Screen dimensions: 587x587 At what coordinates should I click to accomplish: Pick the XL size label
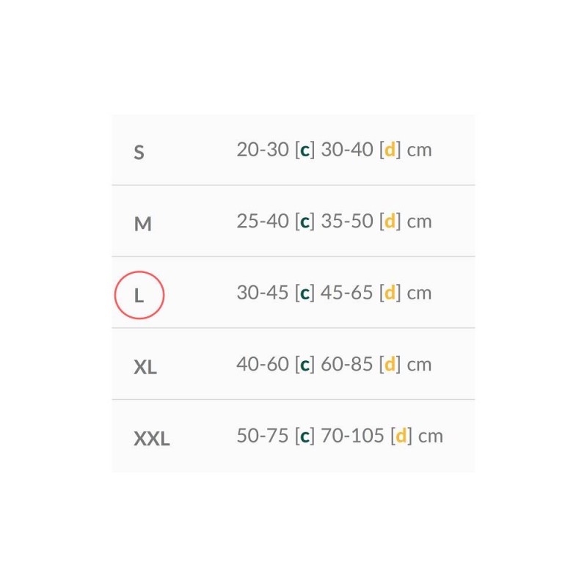[x=145, y=367]
